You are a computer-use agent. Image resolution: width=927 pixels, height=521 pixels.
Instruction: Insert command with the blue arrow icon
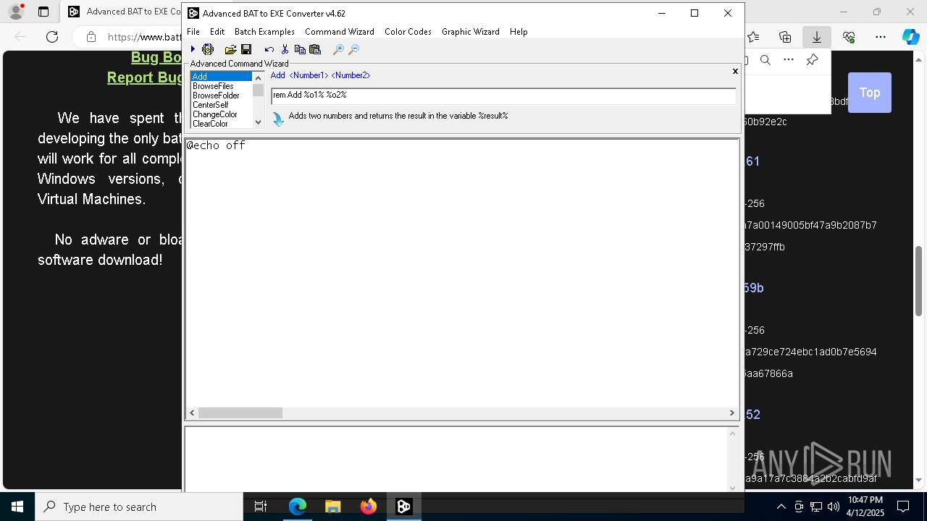(x=278, y=119)
